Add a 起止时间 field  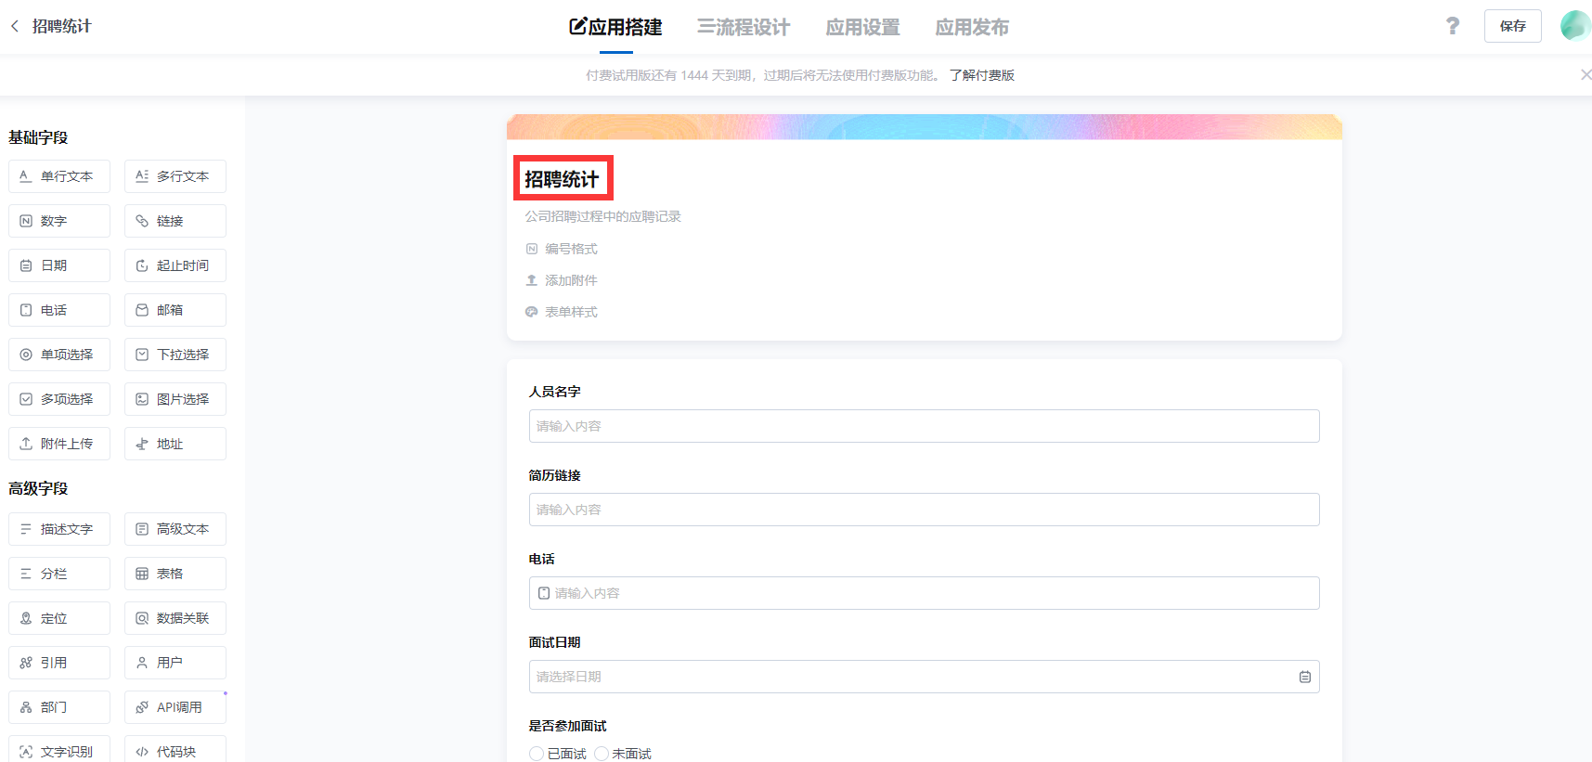(x=175, y=265)
